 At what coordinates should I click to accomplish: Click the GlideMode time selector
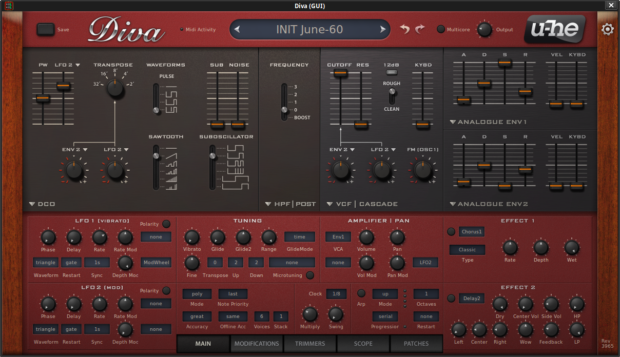(300, 237)
